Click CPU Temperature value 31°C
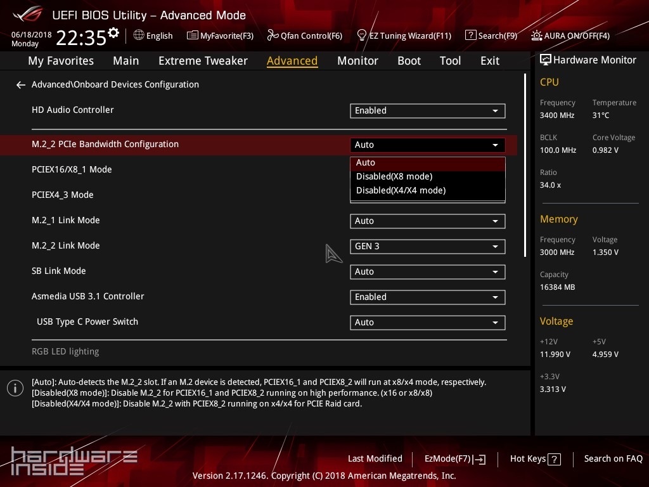Screen dimensions: 649x487 pyautogui.click(x=601, y=115)
